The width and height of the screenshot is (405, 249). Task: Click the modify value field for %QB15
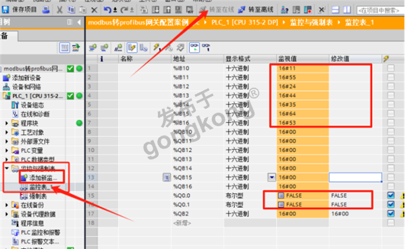click(x=356, y=177)
